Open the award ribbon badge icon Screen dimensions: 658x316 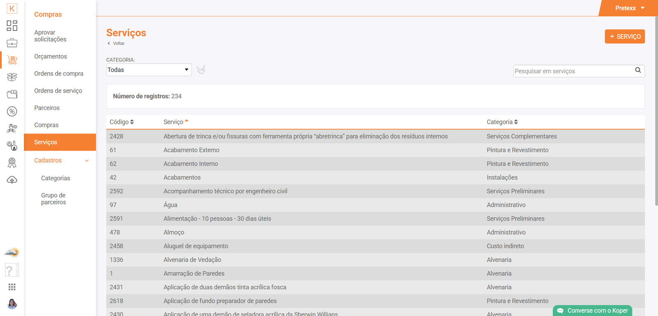pos(12,163)
